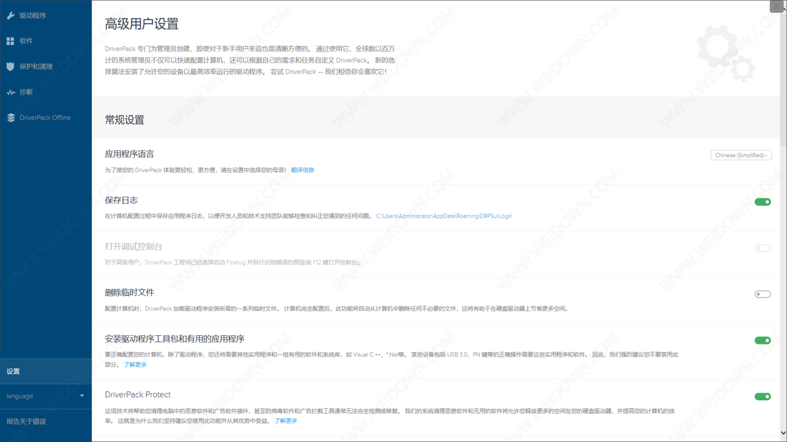Toggle the 保存日志 switch off
Screen dimensions: 787x442
(762, 202)
